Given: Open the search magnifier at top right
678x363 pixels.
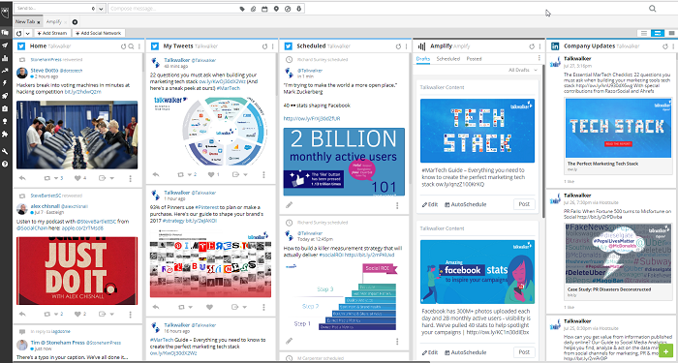Looking at the screenshot, I should coord(653,9).
